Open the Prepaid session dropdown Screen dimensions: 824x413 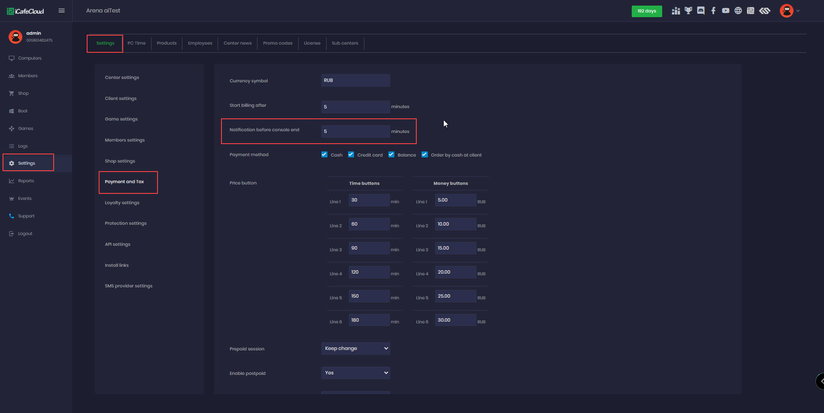click(x=356, y=348)
